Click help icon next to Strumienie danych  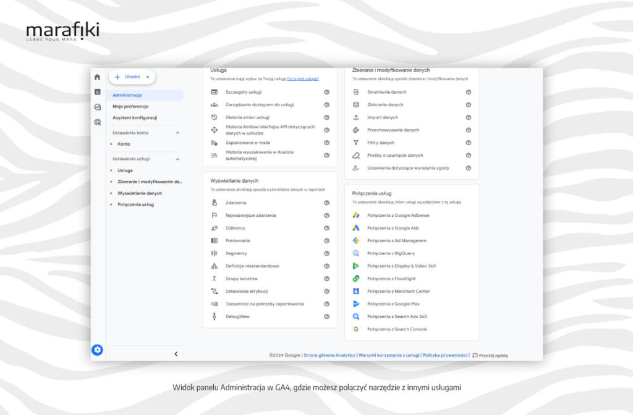[x=469, y=92]
